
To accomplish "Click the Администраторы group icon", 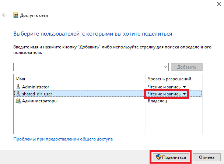I will (18, 101).
